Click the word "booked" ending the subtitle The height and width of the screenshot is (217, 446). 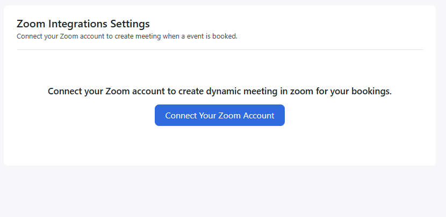pos(225,36)
